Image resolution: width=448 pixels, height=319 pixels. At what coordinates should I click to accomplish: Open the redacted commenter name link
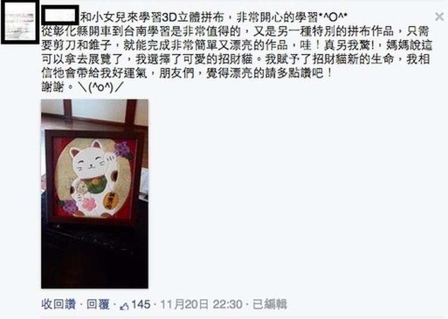[x=60, y=15]
